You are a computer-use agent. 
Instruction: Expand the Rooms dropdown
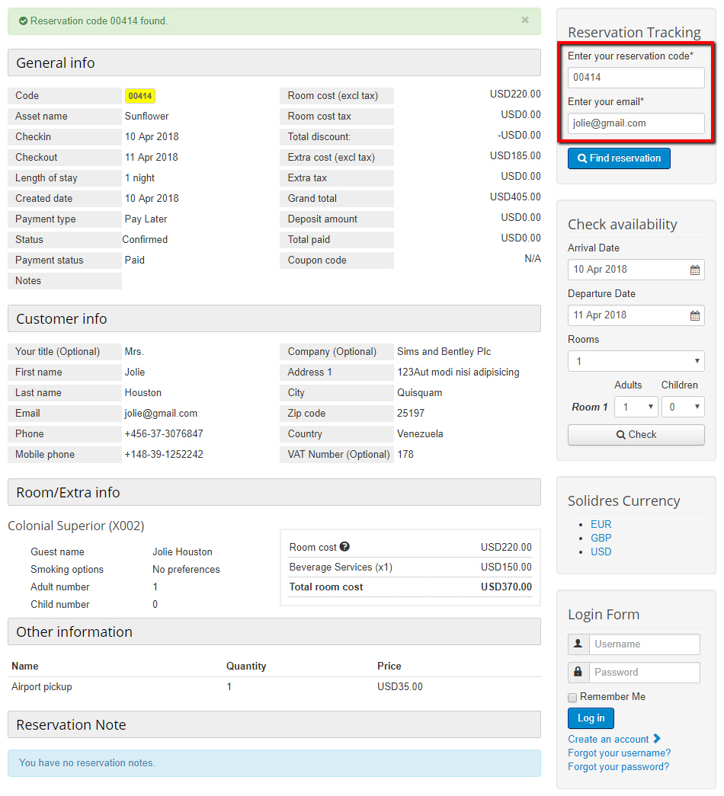(x=636, y=361)
